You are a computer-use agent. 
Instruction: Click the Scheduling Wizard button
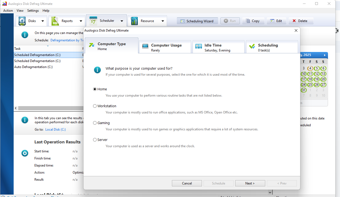(197, 21)
